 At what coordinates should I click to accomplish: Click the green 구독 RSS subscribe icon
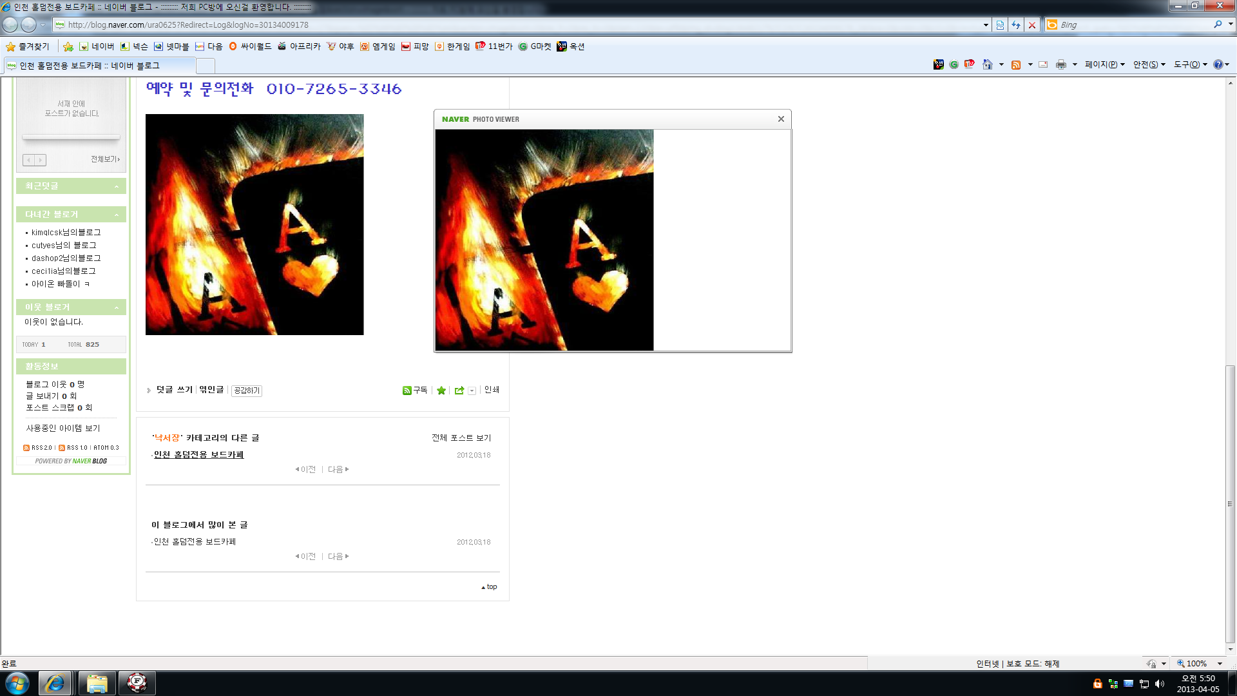pos(407,391)
